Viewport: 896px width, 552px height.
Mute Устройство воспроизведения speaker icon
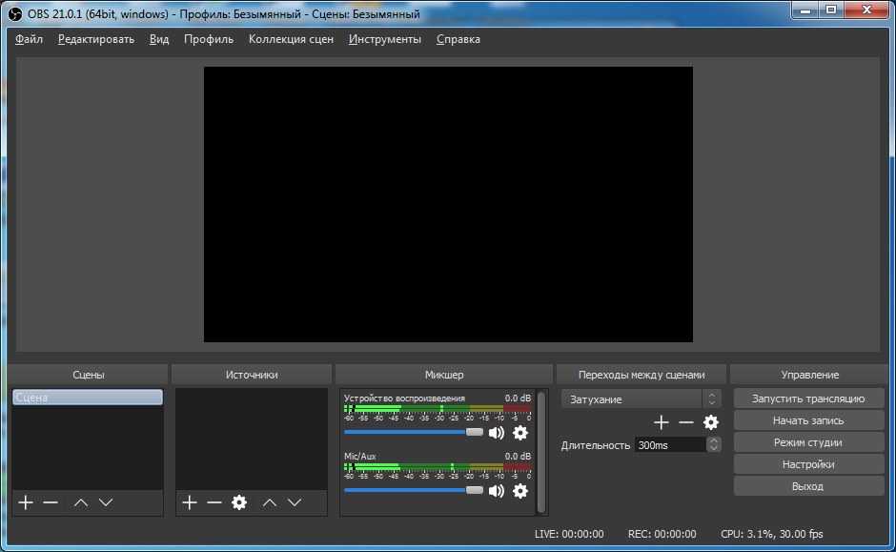point(497,433)
